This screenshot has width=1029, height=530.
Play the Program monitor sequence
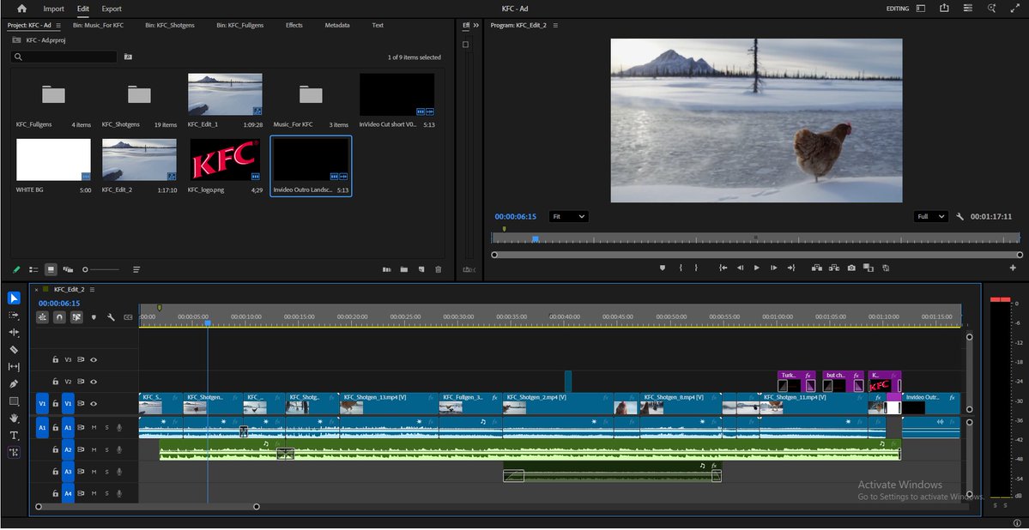click(757, 268)
